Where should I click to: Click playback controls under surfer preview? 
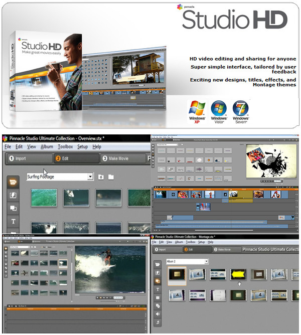coord(110,297)
